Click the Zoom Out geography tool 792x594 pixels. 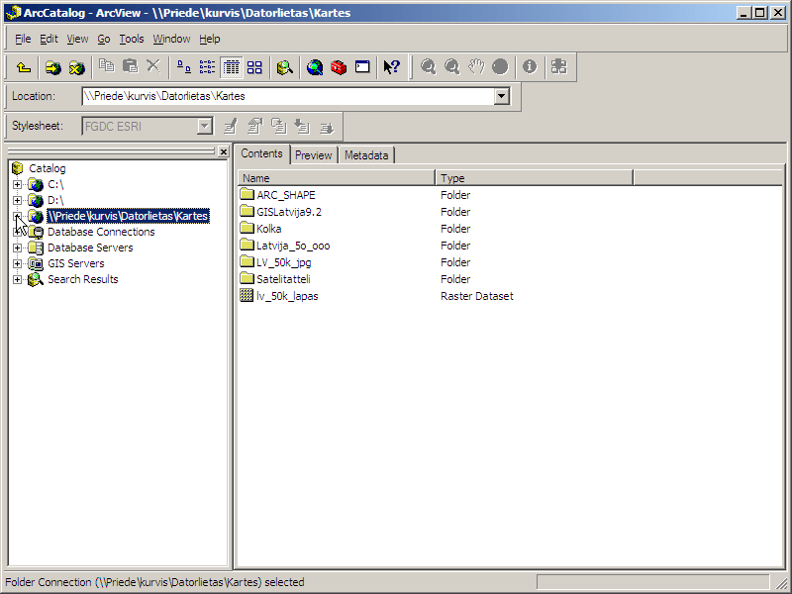click(452, 66)
